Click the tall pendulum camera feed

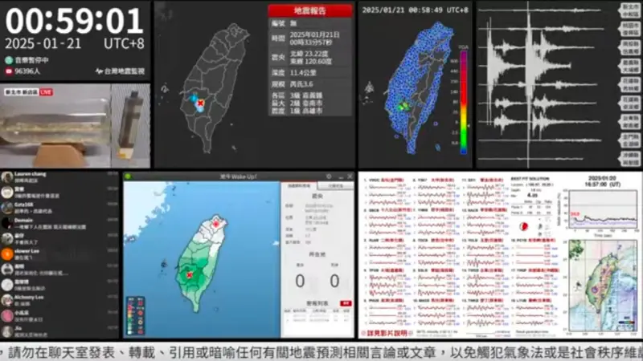pos(131,126)
